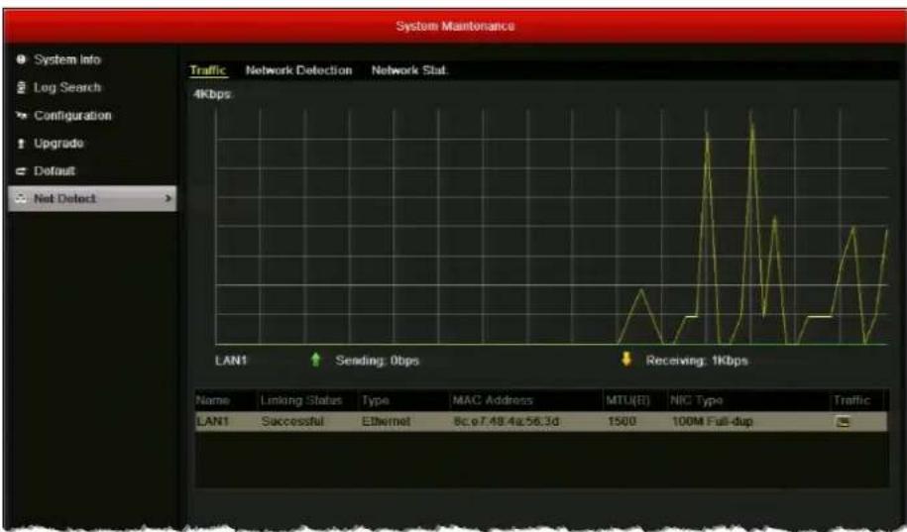Open Log Search menu item
The height and width of the screenshot is (532, 907).
point(67,87)
